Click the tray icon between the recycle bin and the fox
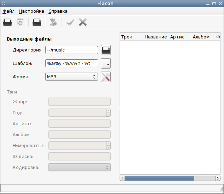The width and height of the screenshot is (224, 194). coord(37,22)
